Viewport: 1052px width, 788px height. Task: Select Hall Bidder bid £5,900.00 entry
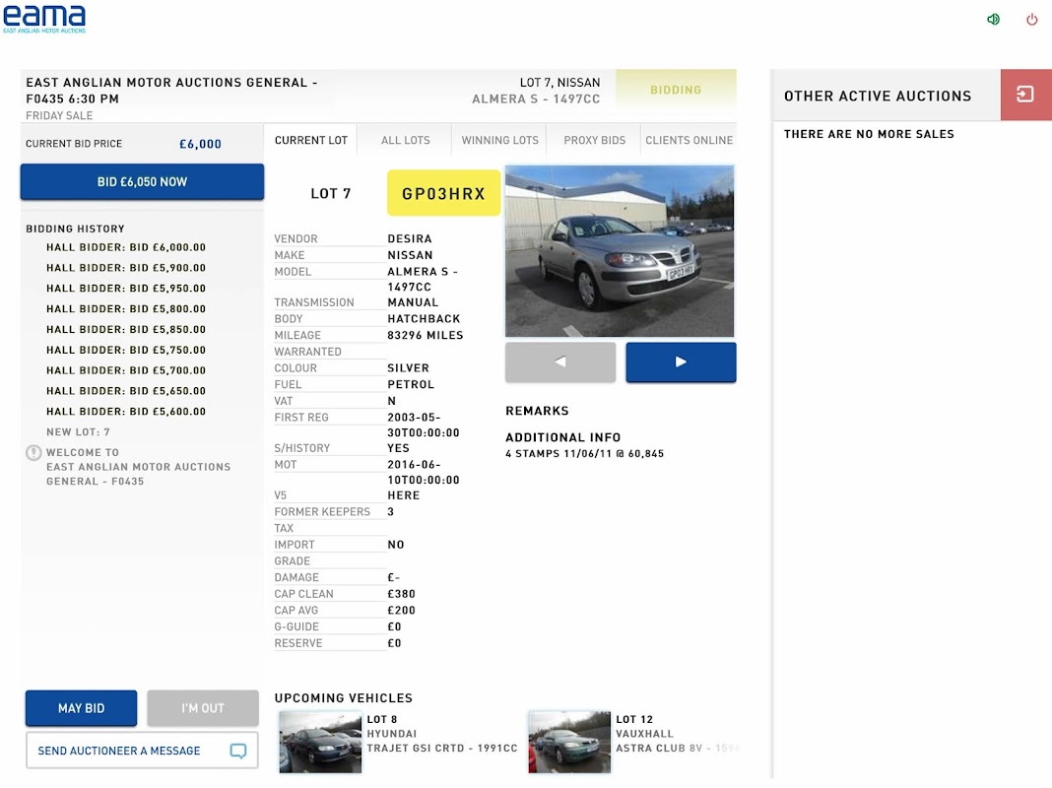pos(126,268)
